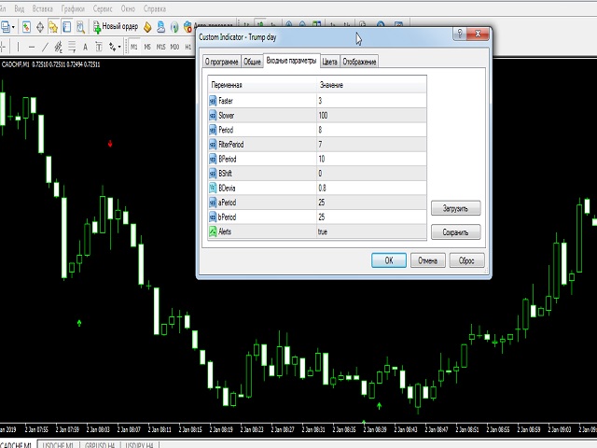Click the FilterPeriod variable name
Screen dimensions: 597x448
coord(230,145)
